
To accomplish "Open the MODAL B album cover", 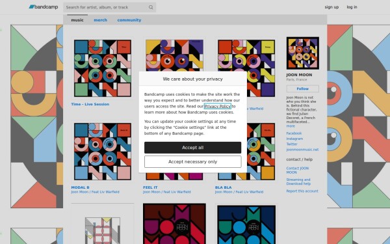I will tap(103, 152).
